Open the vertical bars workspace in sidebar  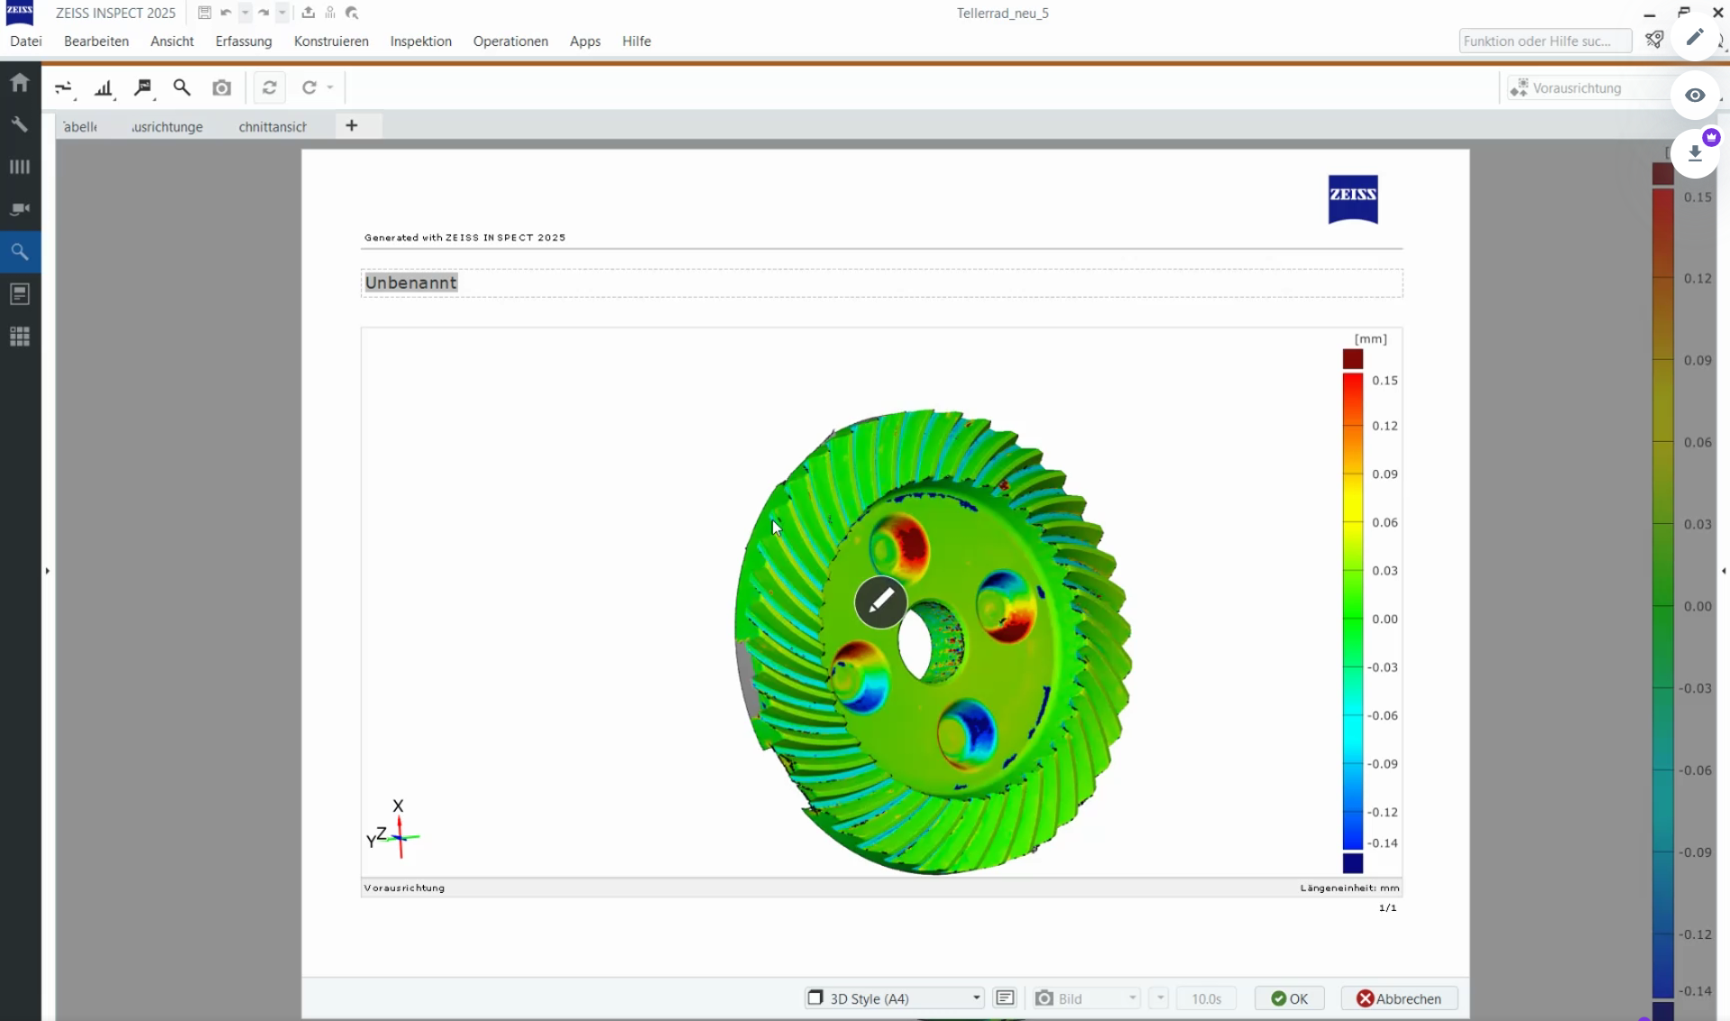click(x=20, y=167)
